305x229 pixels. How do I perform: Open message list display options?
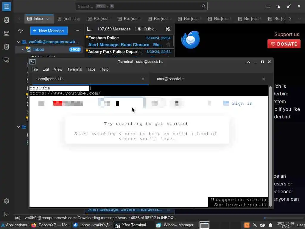click(168, 29)
